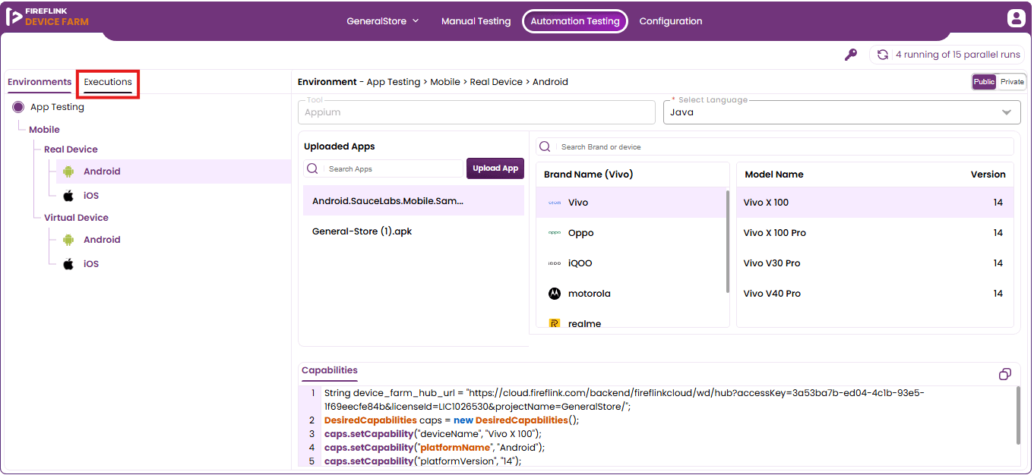The width and height of the screenshot is (1034, 475).
Task: Click the realme brand logo
Action: click(x=555, y=323)
